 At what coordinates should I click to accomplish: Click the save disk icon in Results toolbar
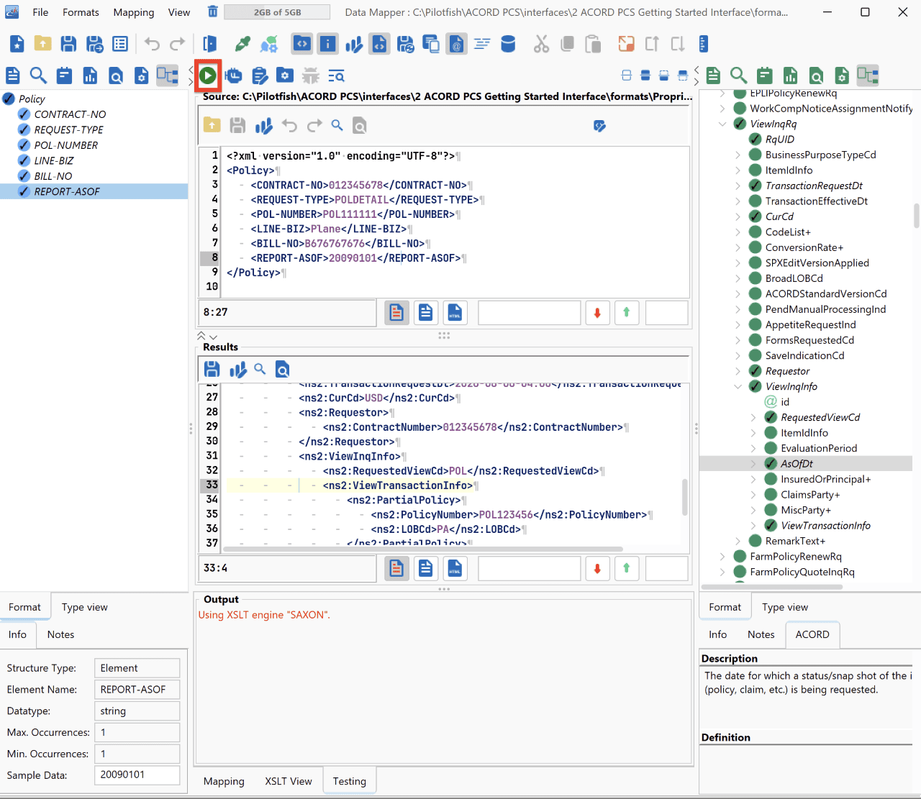pos(212,370)
